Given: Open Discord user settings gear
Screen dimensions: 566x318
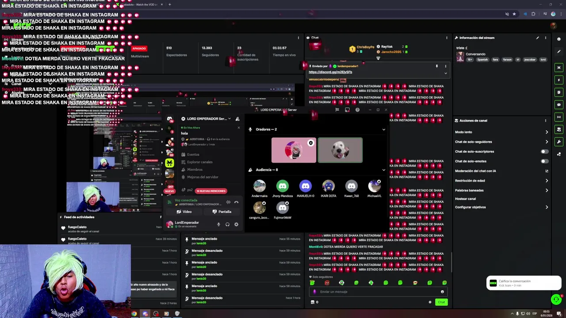Looking at the screenshot, I should pyautogui.click(x=236, y=224).
